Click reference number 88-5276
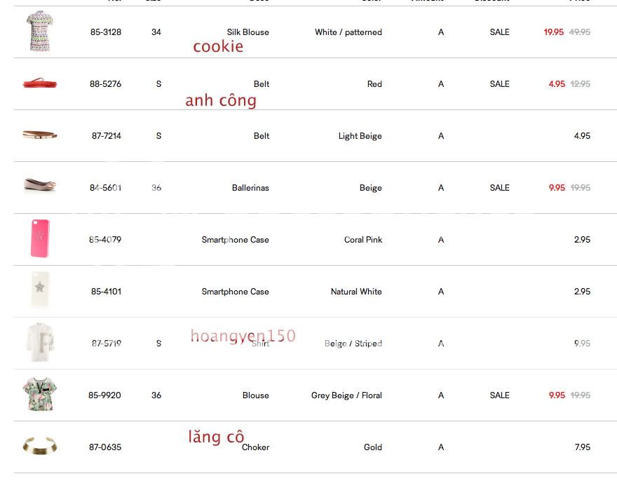 tap(105, 84)
